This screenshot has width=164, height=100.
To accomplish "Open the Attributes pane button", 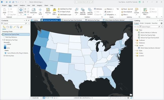I will pos(98,9).
